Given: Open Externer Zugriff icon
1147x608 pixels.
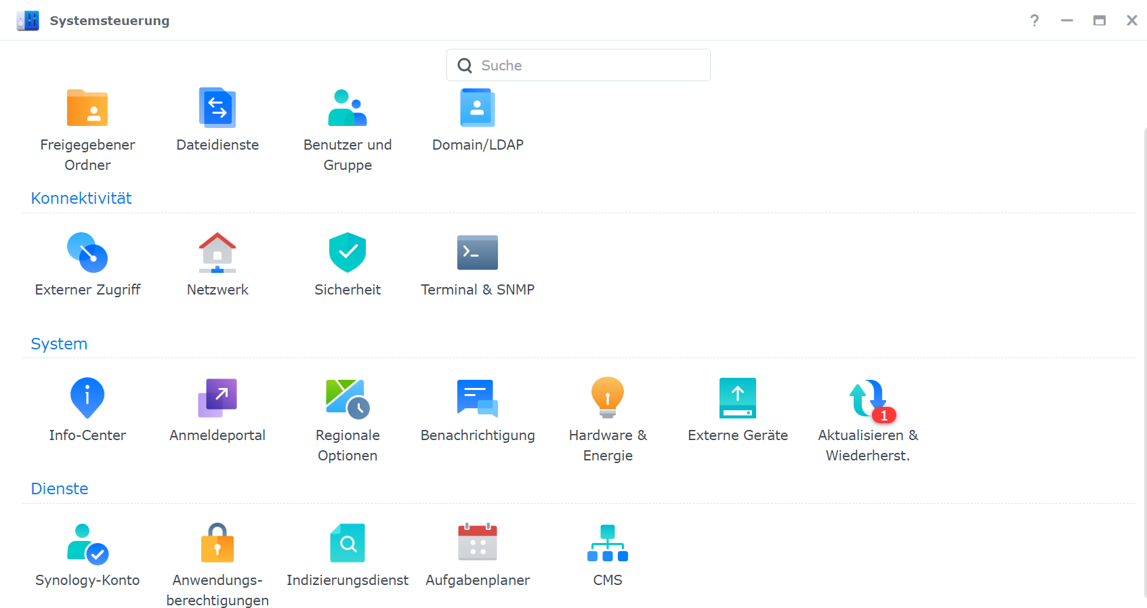Looking at the screenshot, I should (87, 253).
